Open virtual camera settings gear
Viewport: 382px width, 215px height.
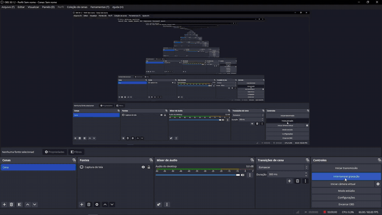pos(378,184)
